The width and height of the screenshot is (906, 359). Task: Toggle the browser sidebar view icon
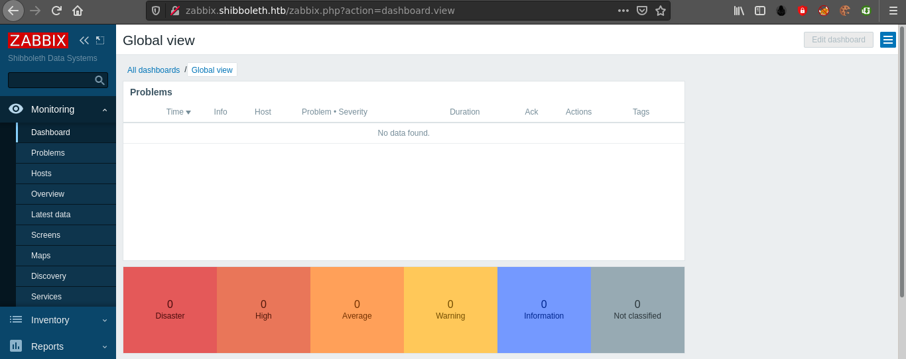(x=760, y=11)
